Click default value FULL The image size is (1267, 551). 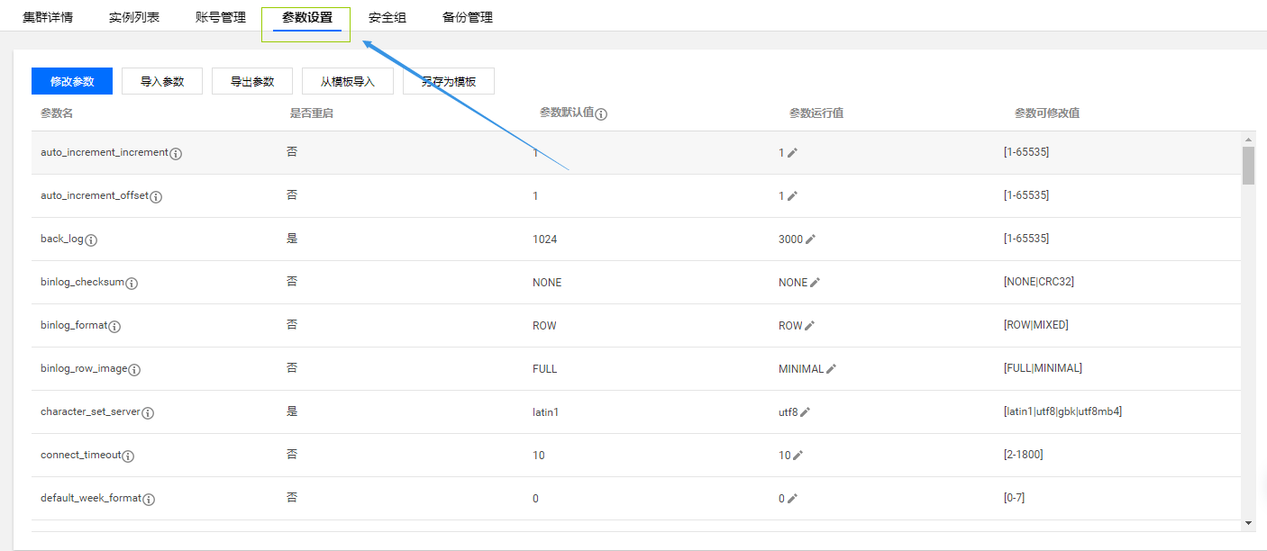tap(544, 369)
